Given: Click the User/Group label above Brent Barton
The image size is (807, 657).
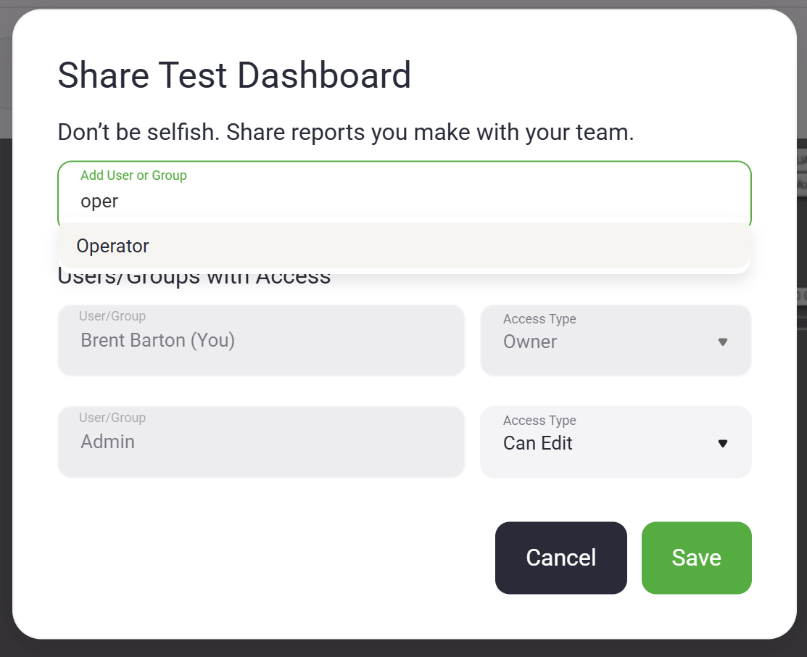Looking at the screenshot, I should coord(112,316).
